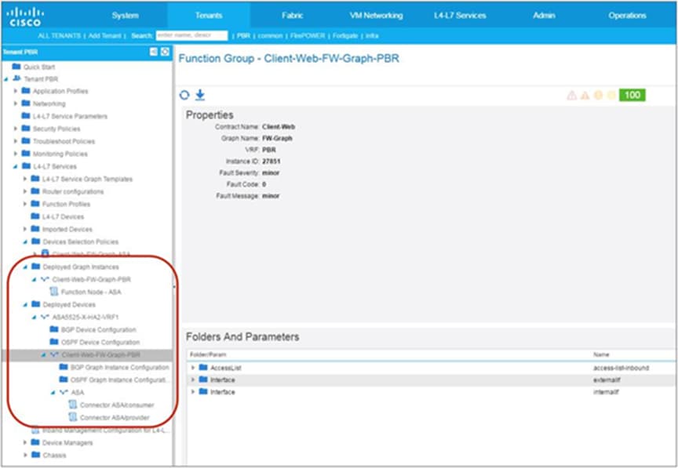Select Devices Selection Policies in the tree
Screen dimensions: 678x468
80,241
